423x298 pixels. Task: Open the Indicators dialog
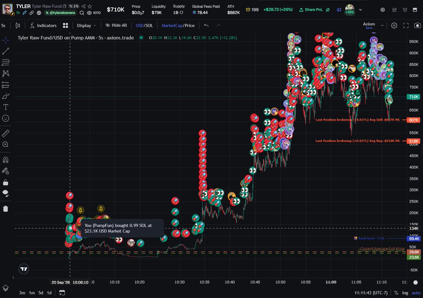(x=43, y=25)
